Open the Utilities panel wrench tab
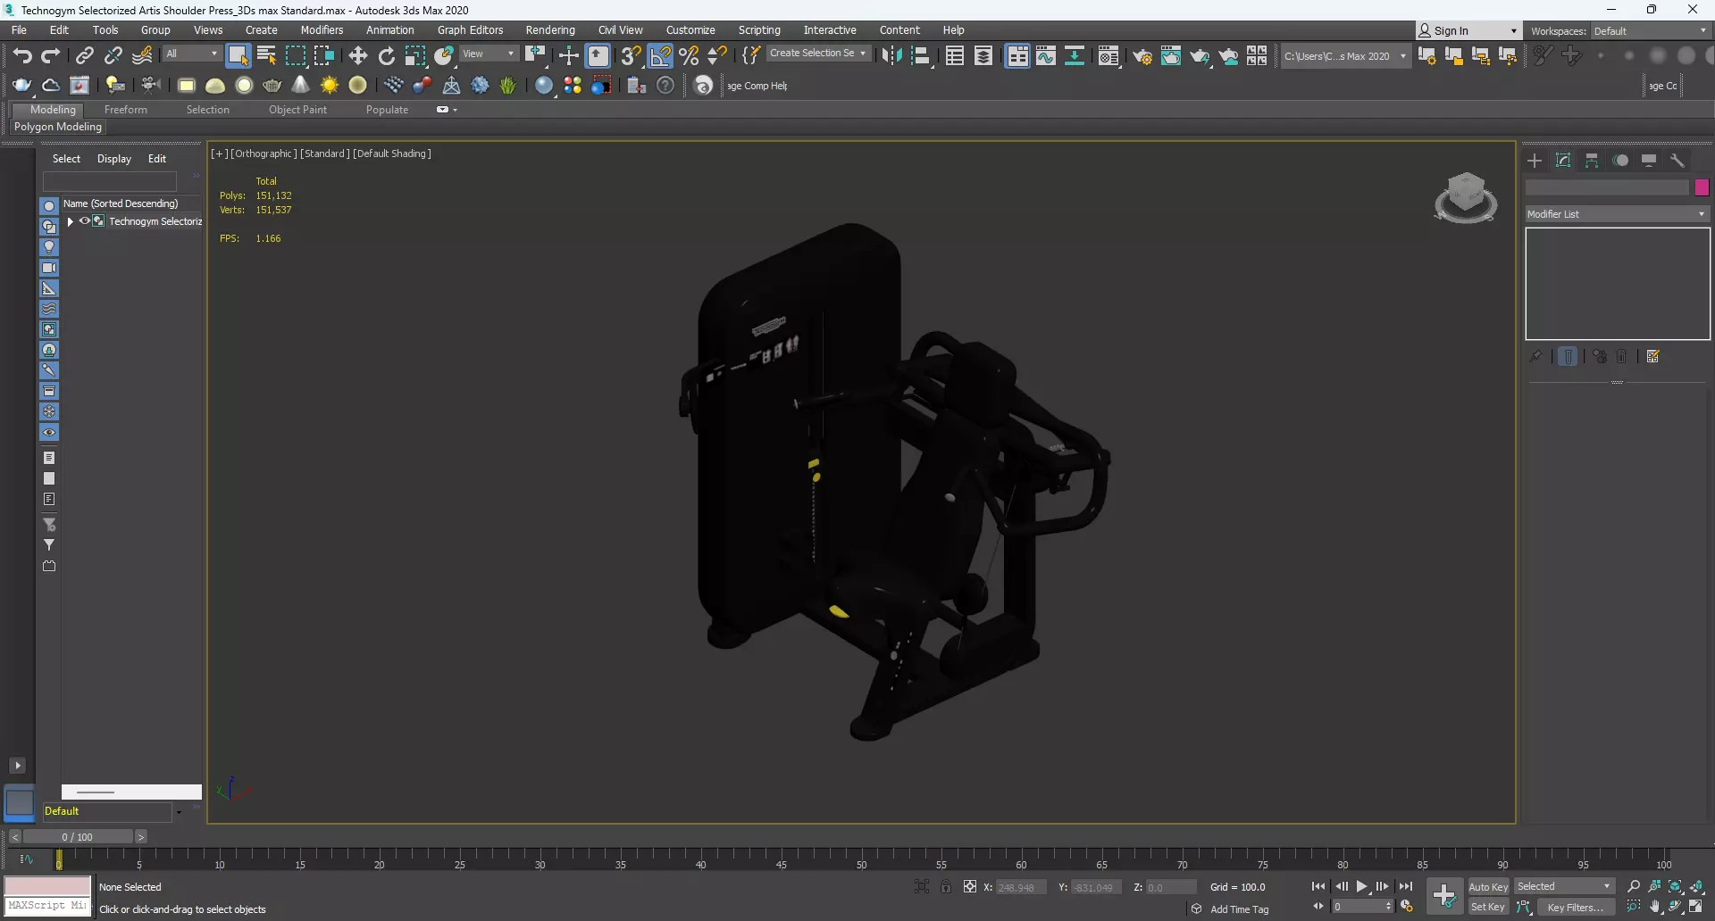1715x921 pixels. point(1677,161)
